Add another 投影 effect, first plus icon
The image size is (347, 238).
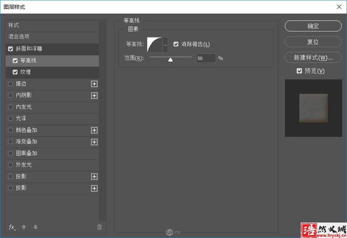[94, 177]
